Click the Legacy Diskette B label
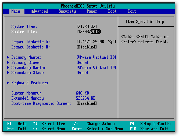The width and height of the screenshot is (179, 136). [31, 47]
